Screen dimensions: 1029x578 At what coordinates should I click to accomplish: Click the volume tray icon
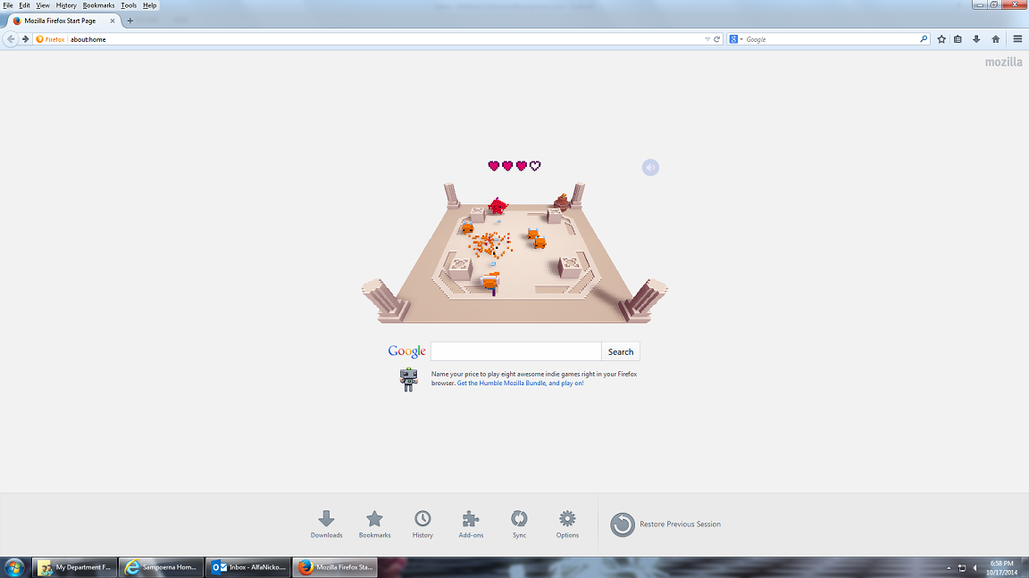point(975,568)
